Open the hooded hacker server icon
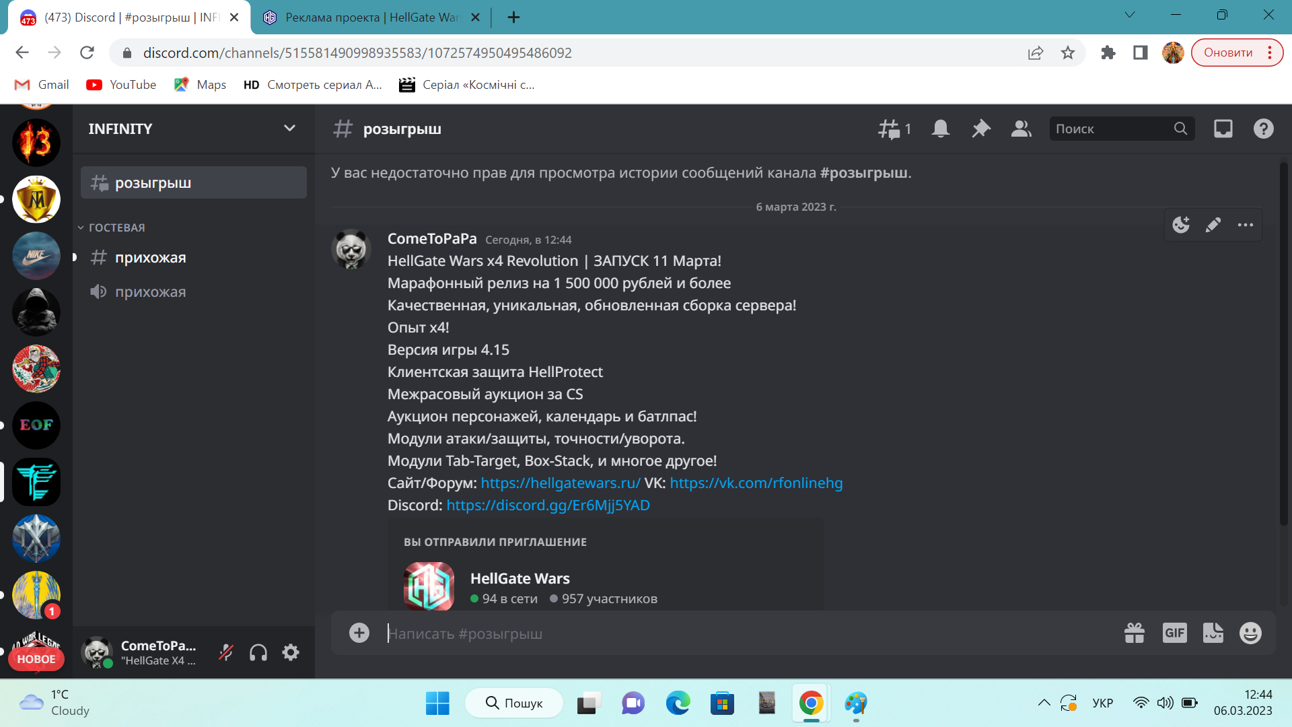Screen dimensions: 1292x727 [x=36, y=312]
